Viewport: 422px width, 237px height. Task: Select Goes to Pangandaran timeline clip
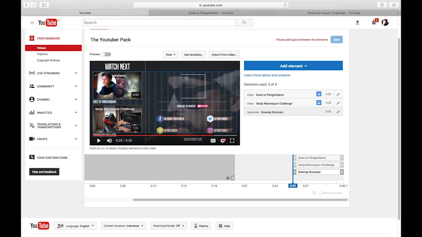[318, 158]
